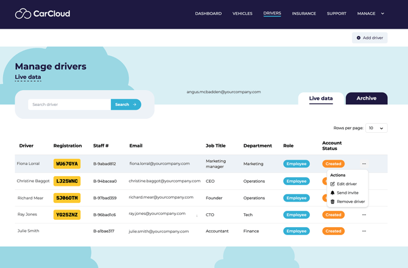The height and width of the screenshot is (268, 408).
Task: Click email ray.jones@yourcompany.com
Action: [157, 214]
